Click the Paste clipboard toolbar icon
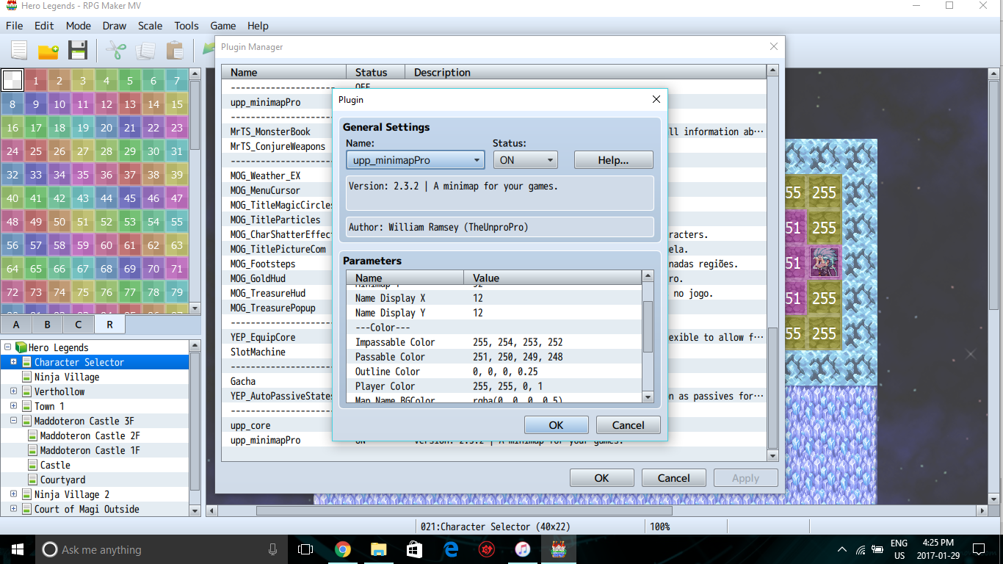Screen dimensions: 1003x564 click(x=175, y=51)
